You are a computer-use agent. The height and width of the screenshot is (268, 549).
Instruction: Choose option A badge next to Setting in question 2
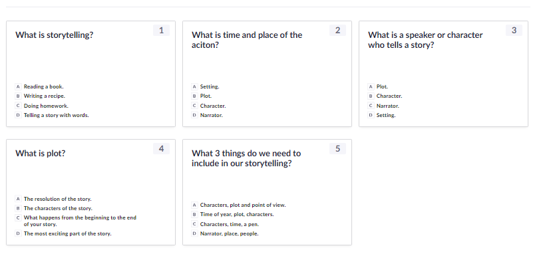(195, 86)
